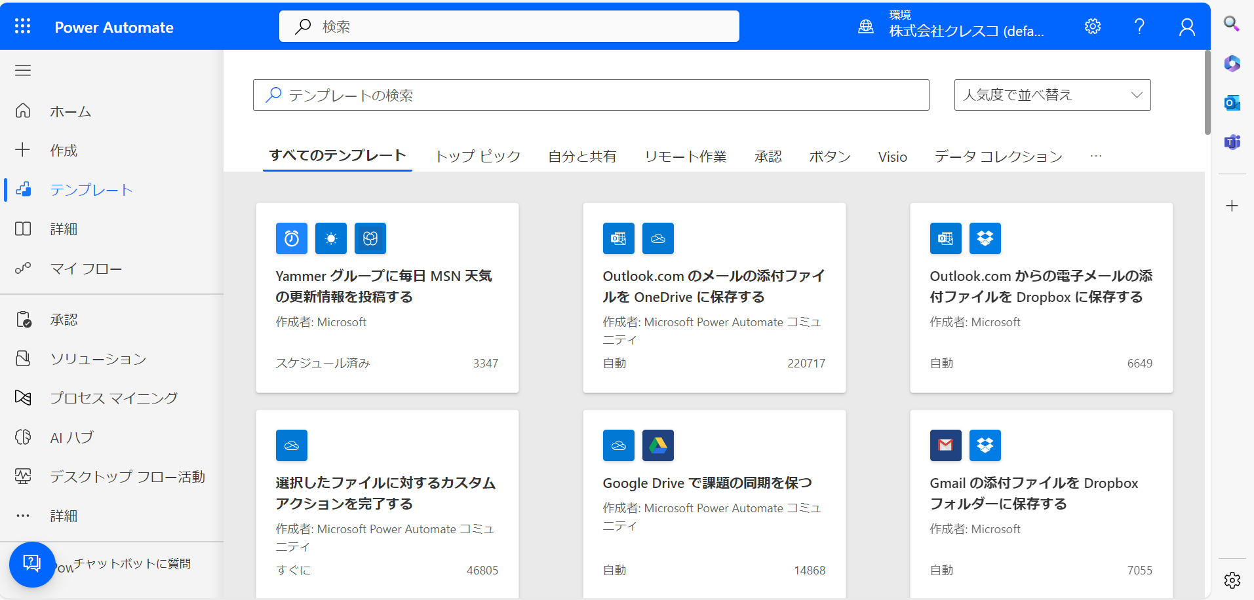Click Dropbox icon on the Gmail card
Viewport: 1254px width, 600px height.
coord(985,445)
